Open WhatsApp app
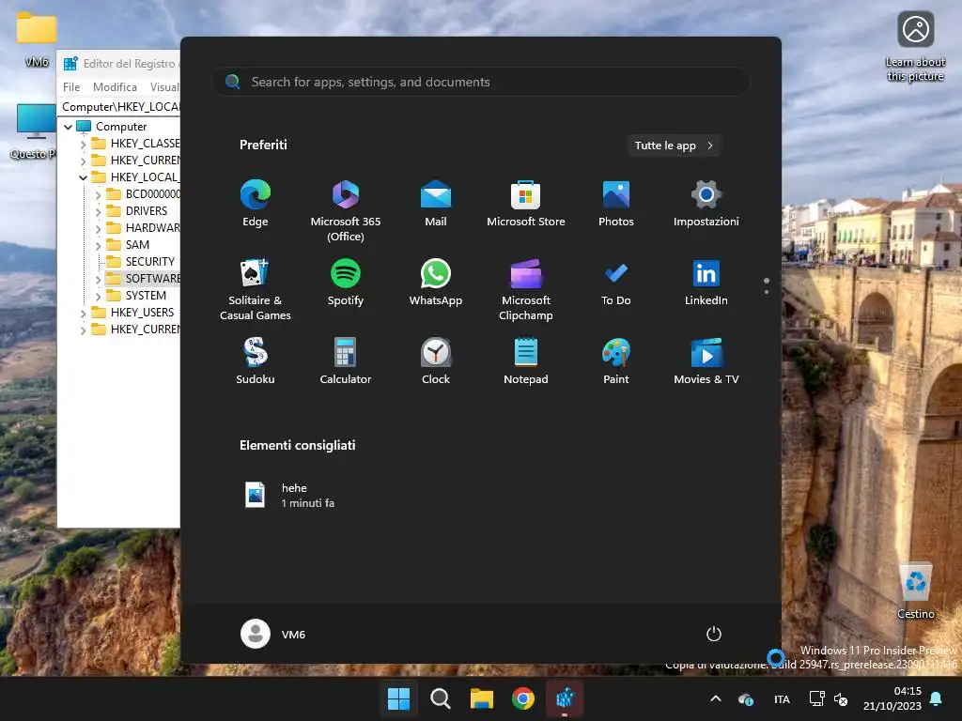Screen dimensions: 962x721 click(436, 283)
